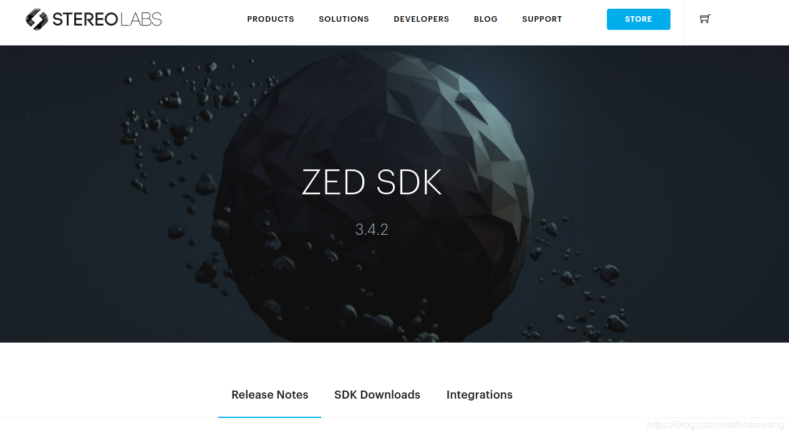Click the Stereolabs hexagon logo icon
Image resolution: width=789 pixels, height=436 pixels.
(37, 19)
